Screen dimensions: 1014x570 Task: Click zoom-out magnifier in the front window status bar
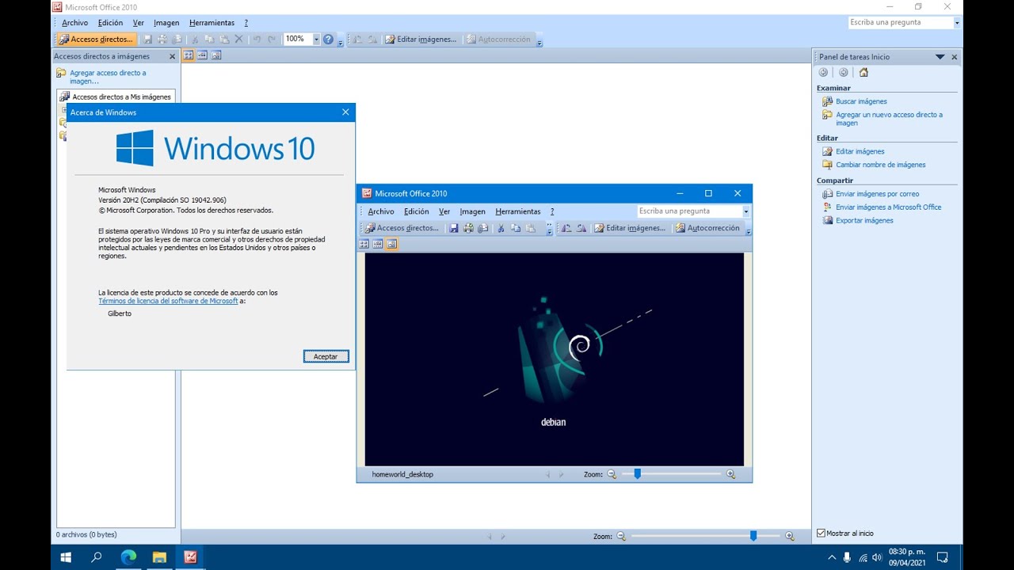(611, 474)
